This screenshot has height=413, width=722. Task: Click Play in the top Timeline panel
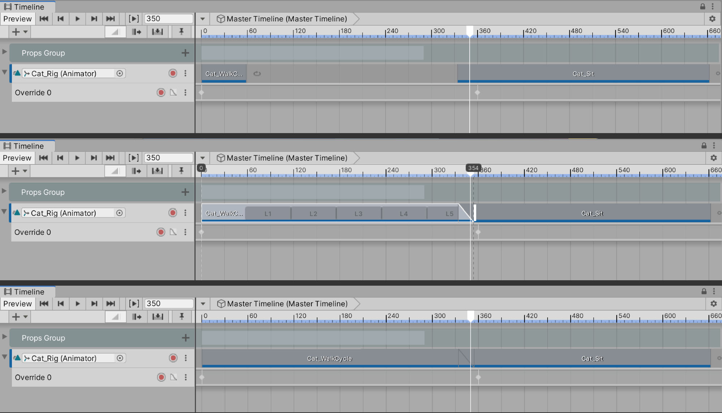(77, 19)
